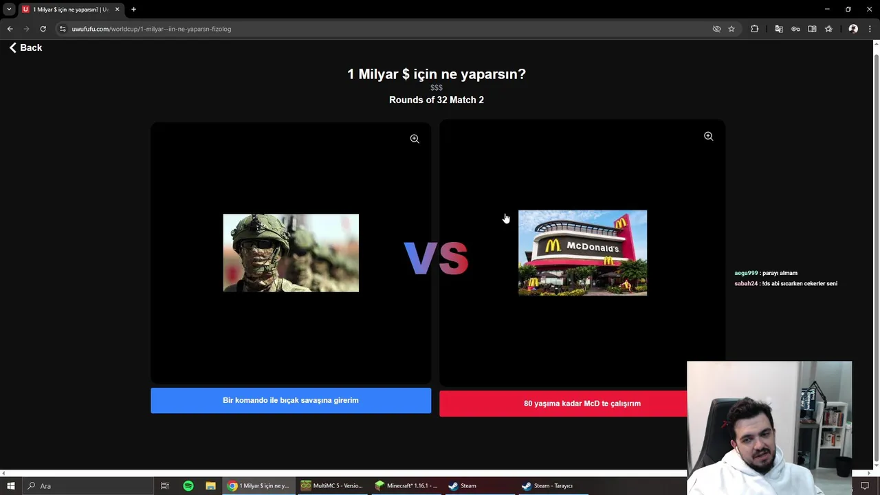The height and width of the screenshot is (495, 880).
Task: Switch to 'Steam - Tarayıcı' taskbar window
Action: click(x=555, y=485)
